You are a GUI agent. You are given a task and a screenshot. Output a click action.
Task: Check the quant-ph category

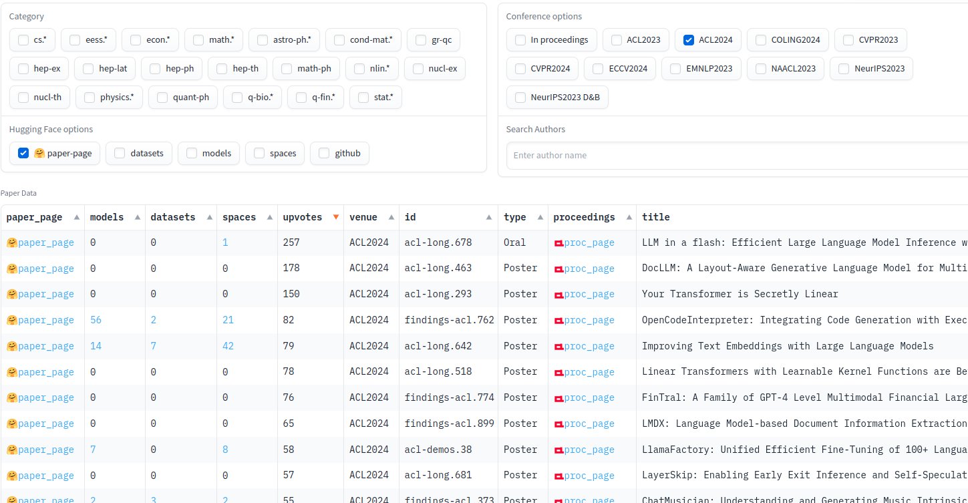point(162,98)
